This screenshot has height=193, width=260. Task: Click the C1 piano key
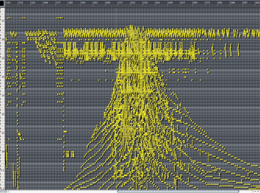3,133
